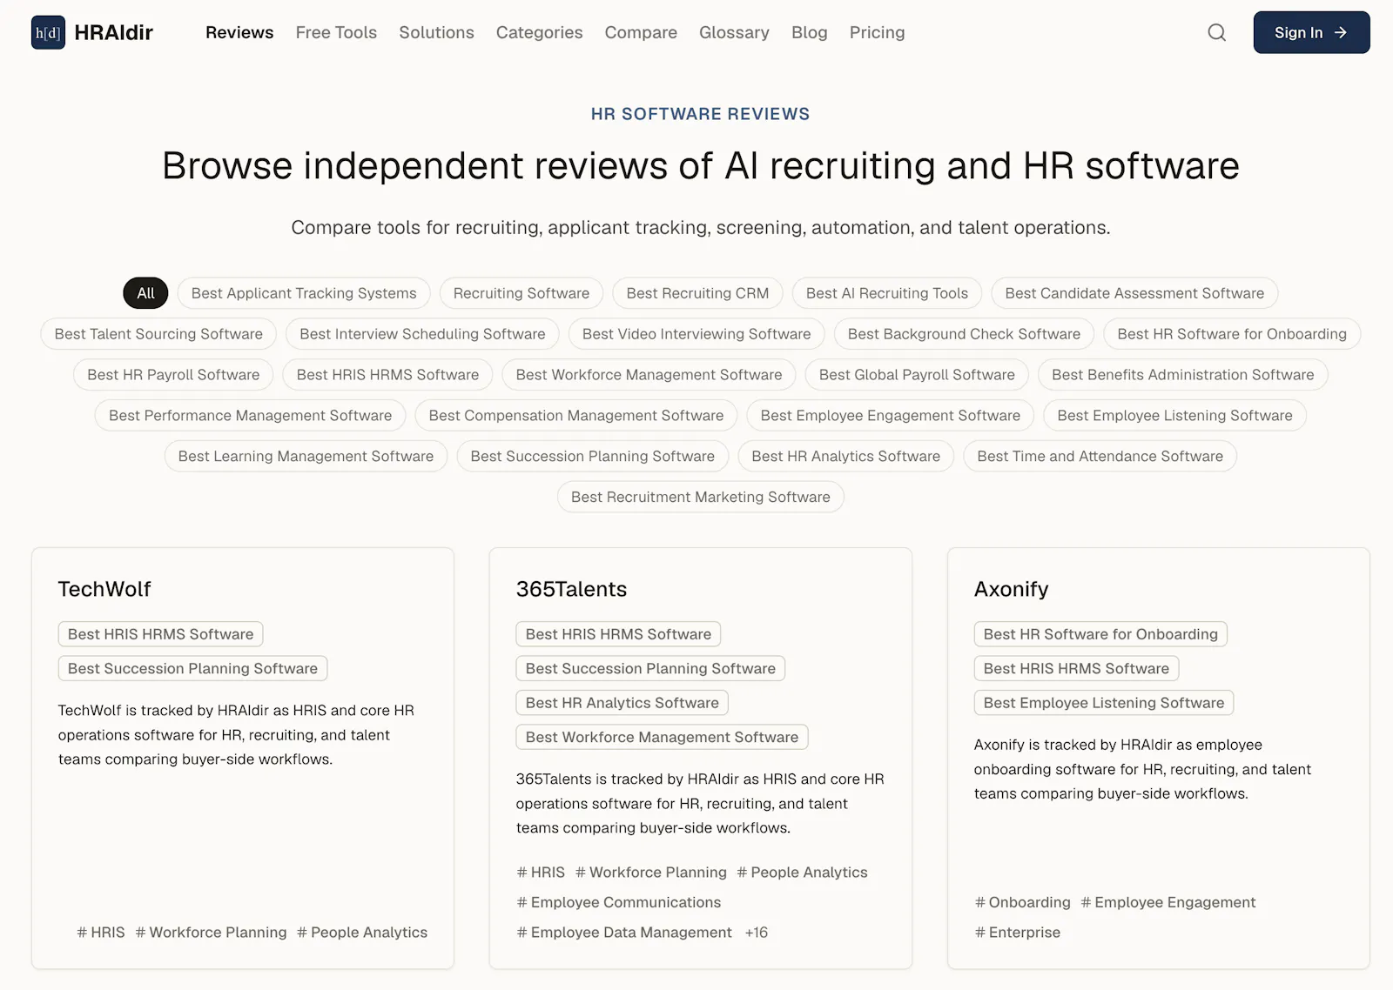Select Best Workforce Management Software filter chip
Screen dimensions: 1393x990
[x=649, y=375]
